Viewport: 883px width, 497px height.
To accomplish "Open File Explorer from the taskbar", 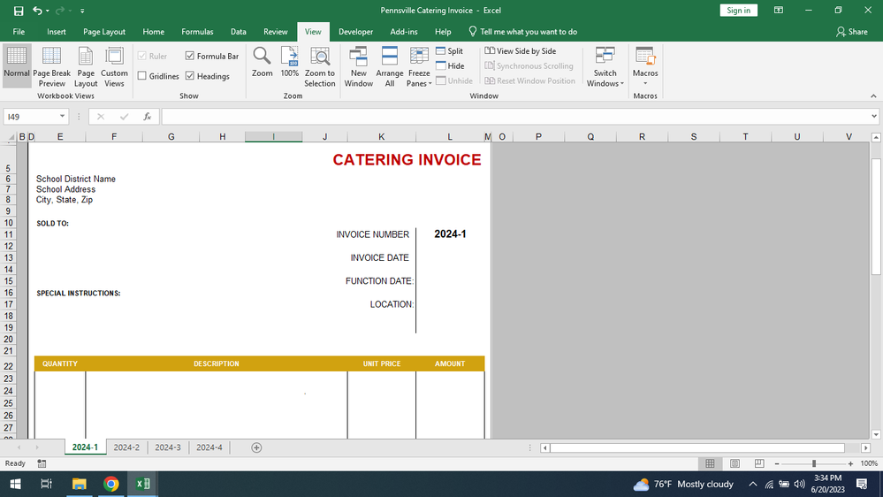I will (79, 484).
